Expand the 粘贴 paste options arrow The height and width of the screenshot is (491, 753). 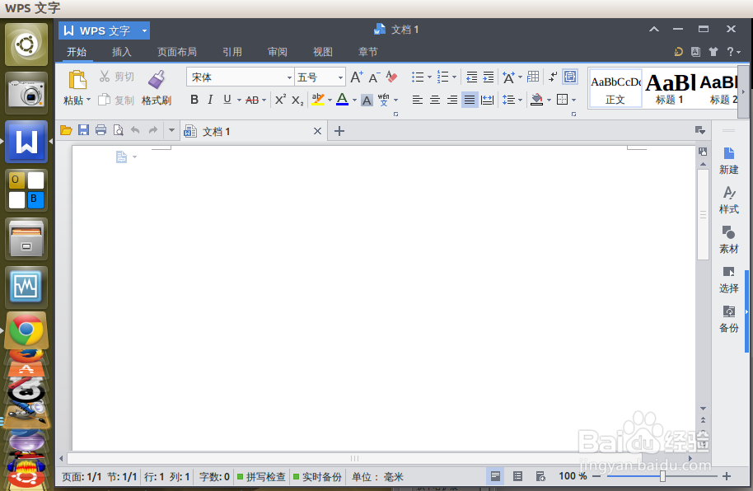click(x=88, y=100)
